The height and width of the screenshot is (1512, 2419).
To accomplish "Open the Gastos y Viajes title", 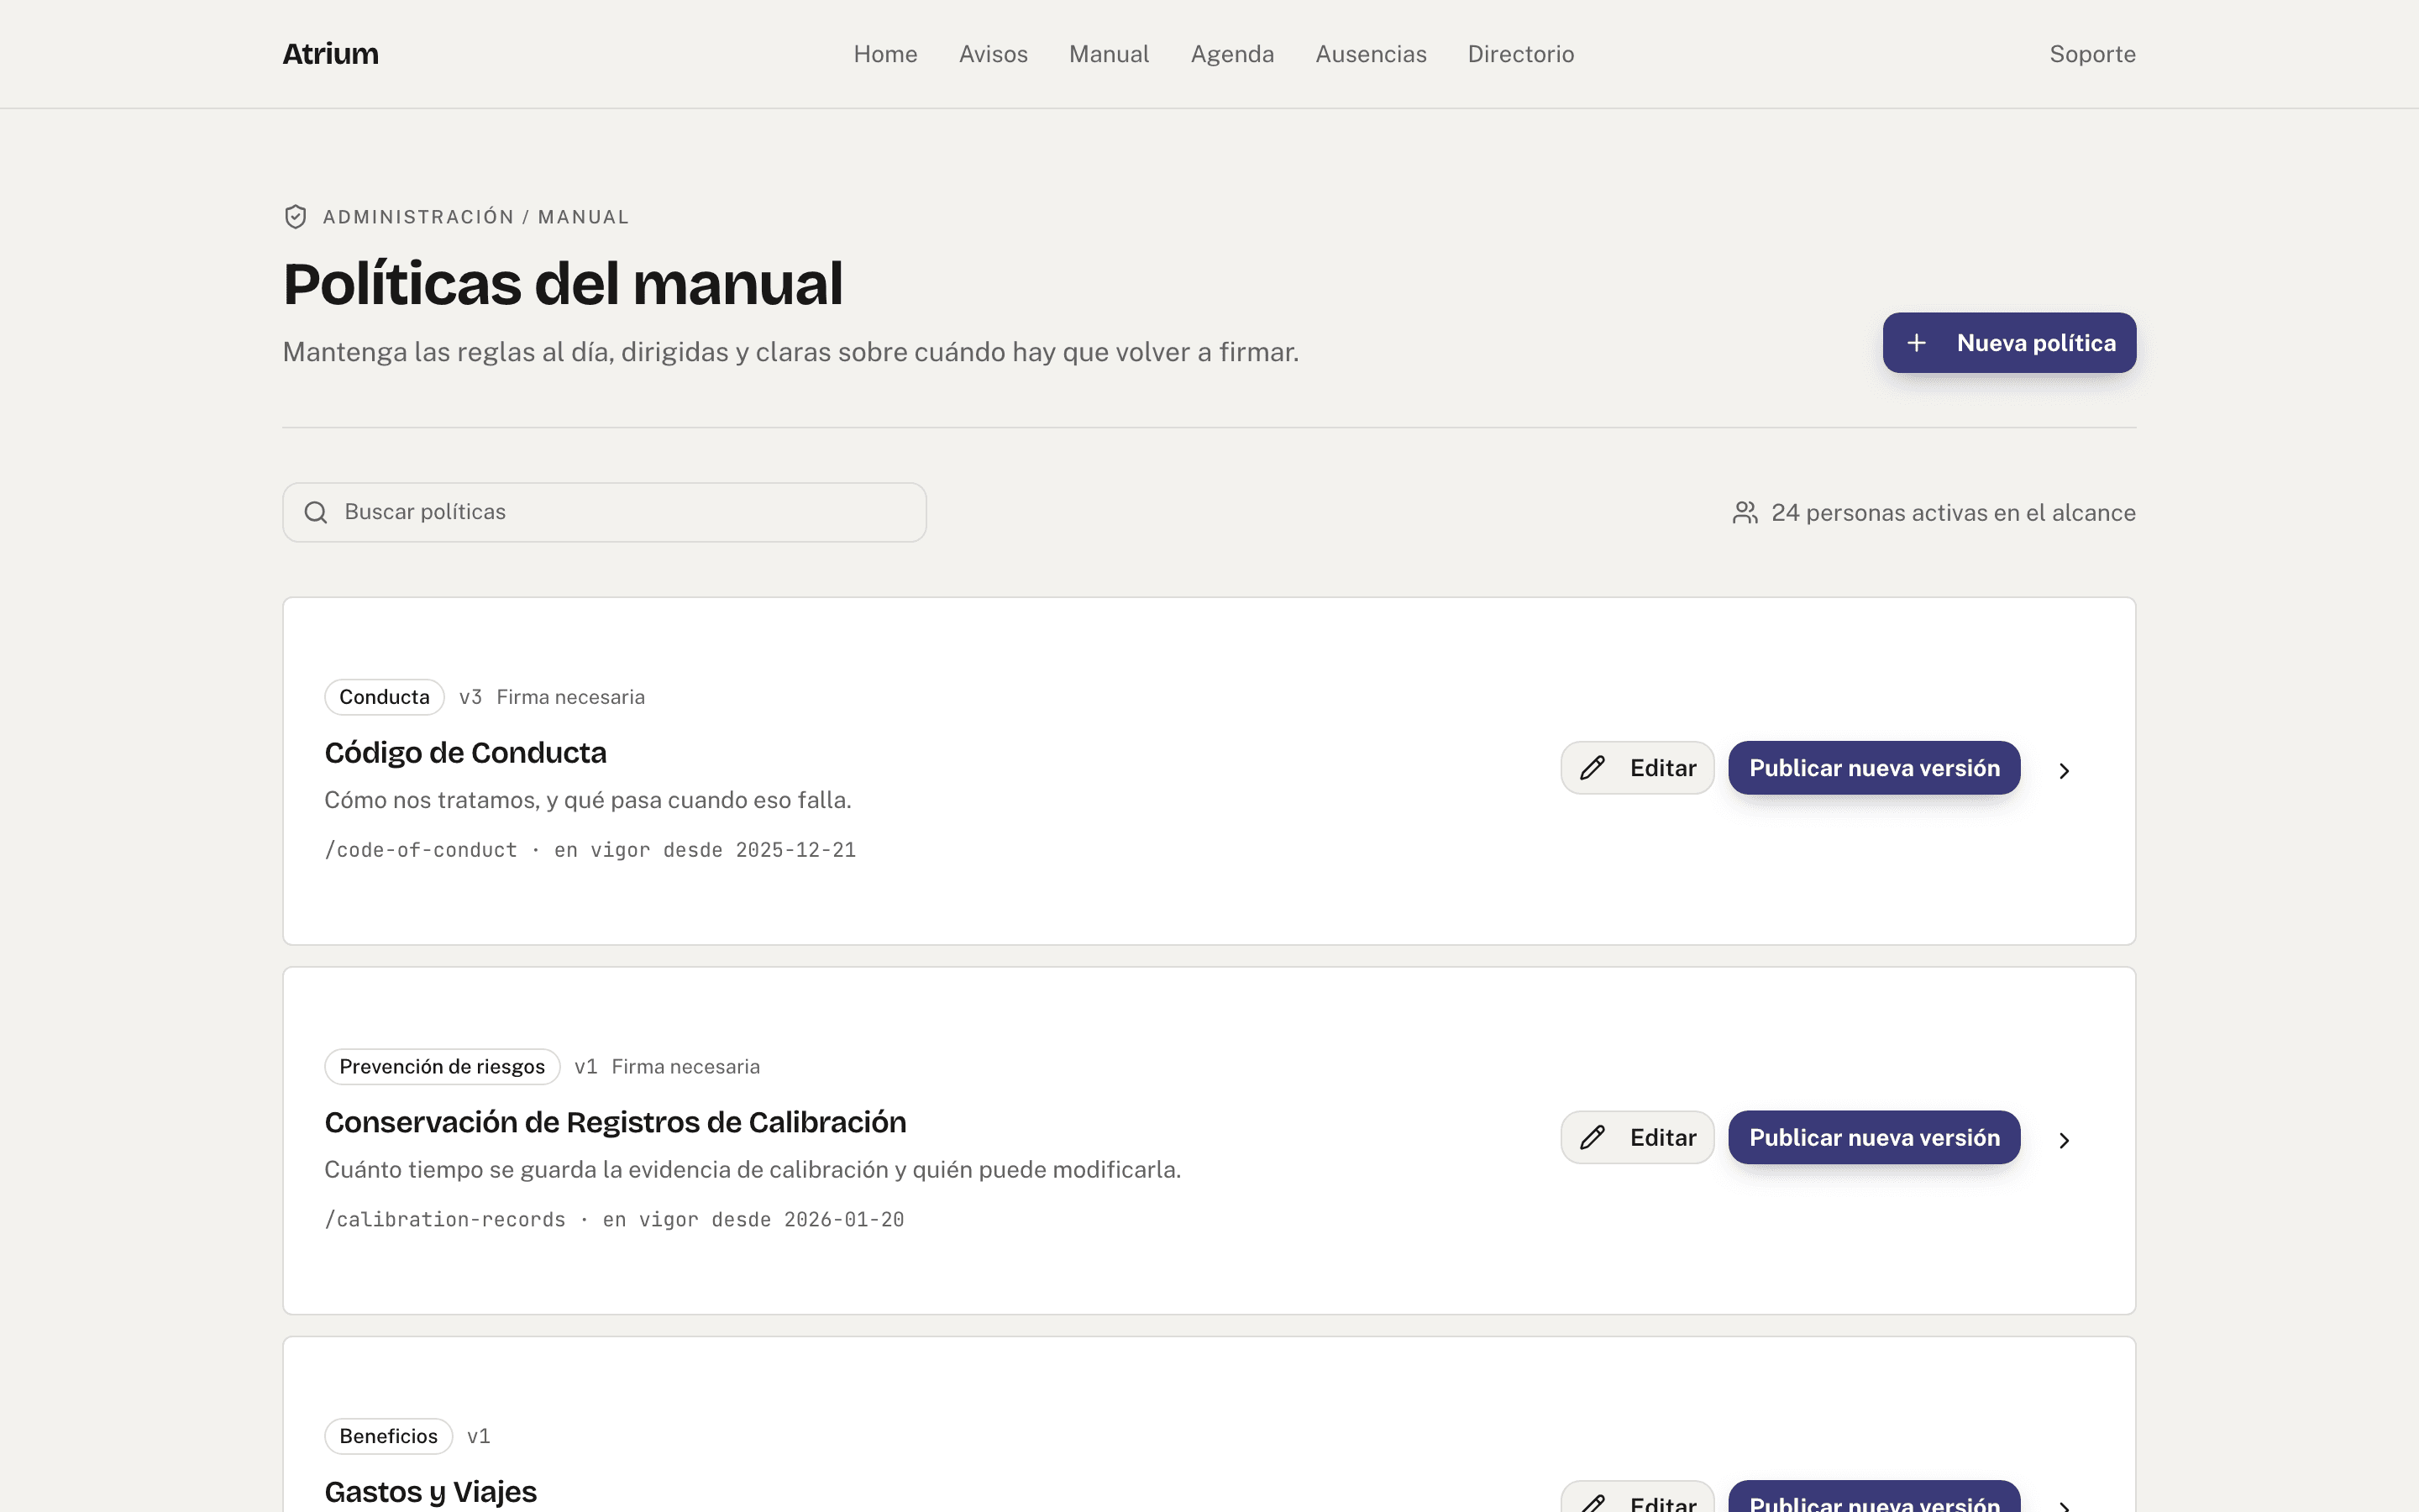I will (x=430, y=1492).
